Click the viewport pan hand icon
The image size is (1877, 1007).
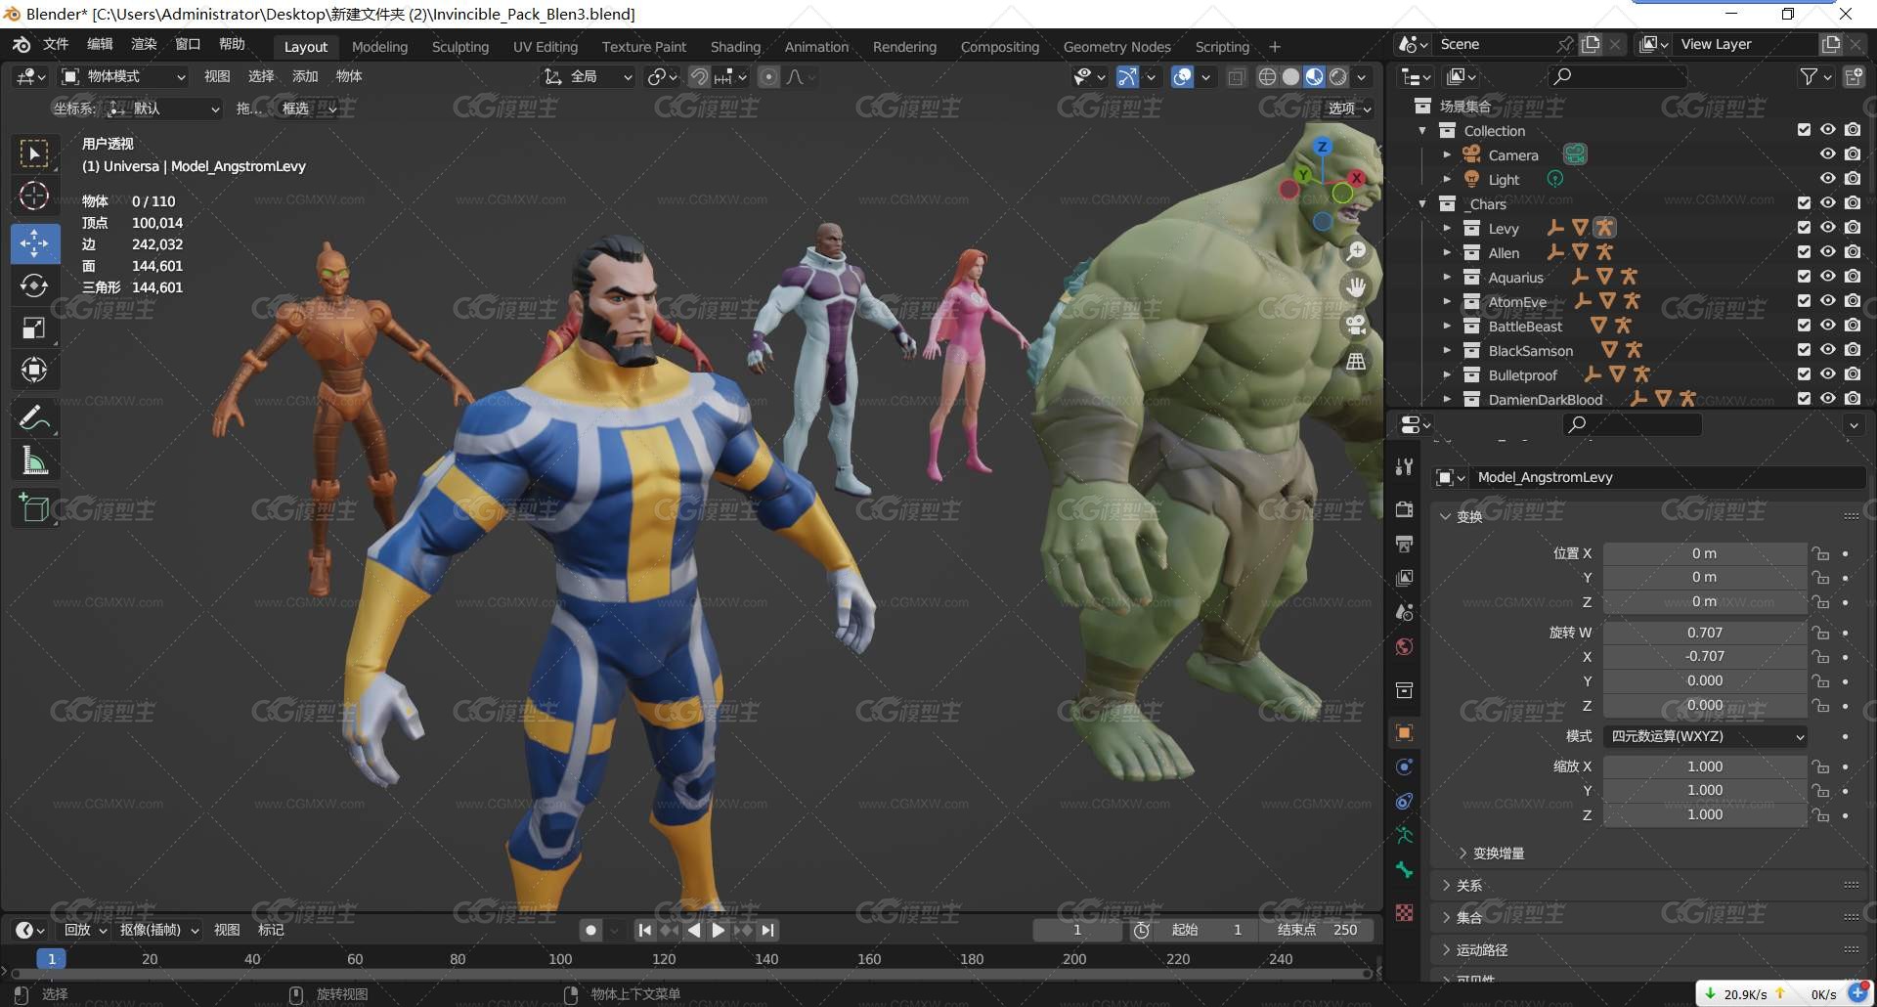click(x=1356, y=288)
